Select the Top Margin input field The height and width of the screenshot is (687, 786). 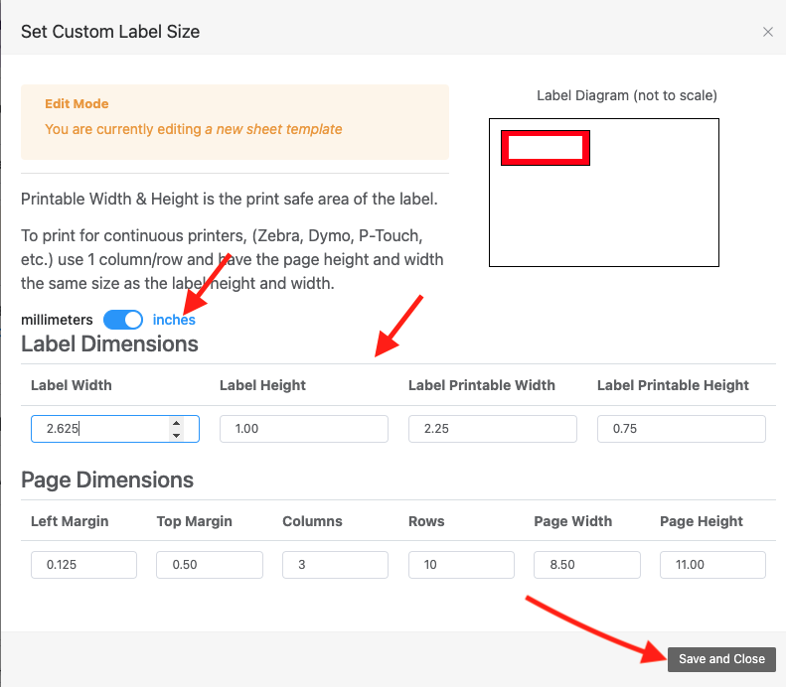pyautogui.click(x=210, y=565)
